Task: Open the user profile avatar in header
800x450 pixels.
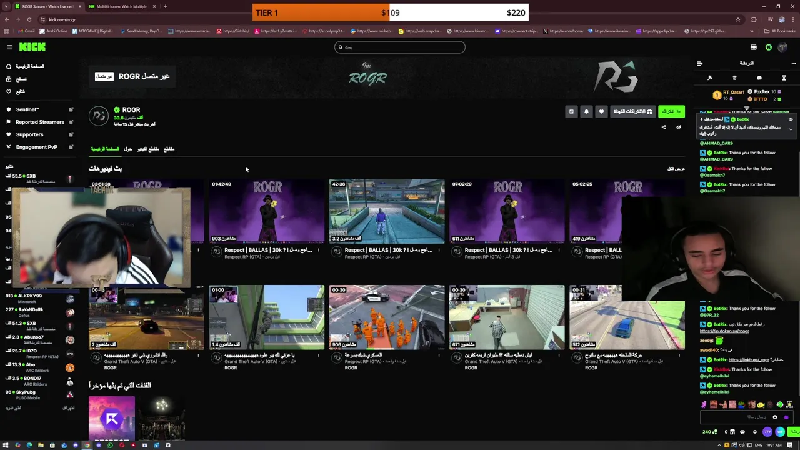Action: coord(783,47)
